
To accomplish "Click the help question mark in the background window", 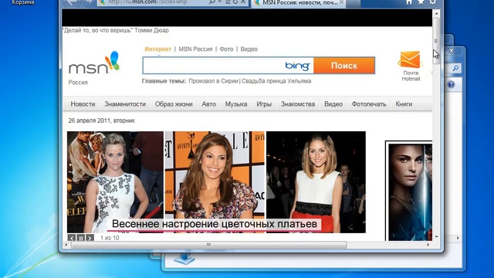I will [451, 84].
